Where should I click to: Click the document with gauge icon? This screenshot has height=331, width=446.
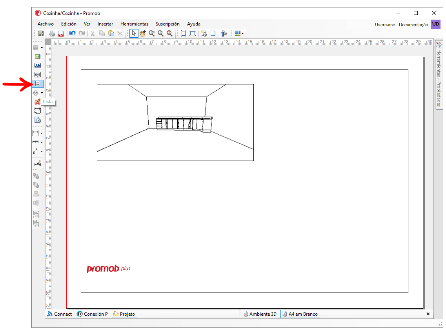(x=38, y=120)
